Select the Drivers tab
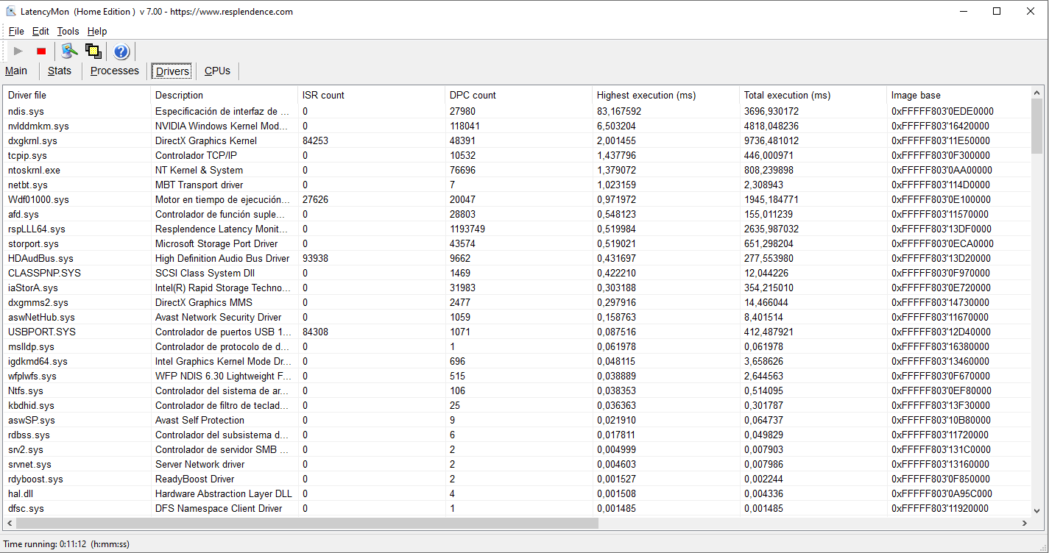 (172, 71)
